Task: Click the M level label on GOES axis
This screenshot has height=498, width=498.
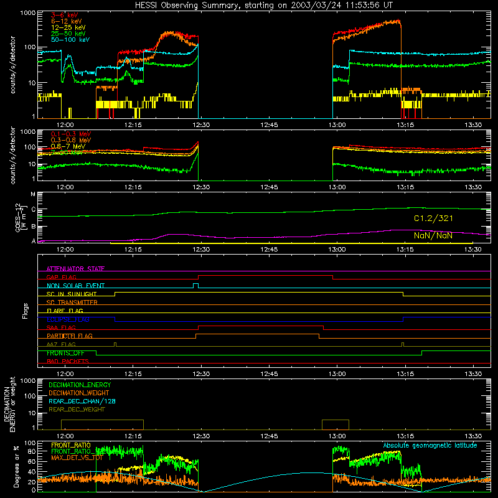Action: point(33,194)
